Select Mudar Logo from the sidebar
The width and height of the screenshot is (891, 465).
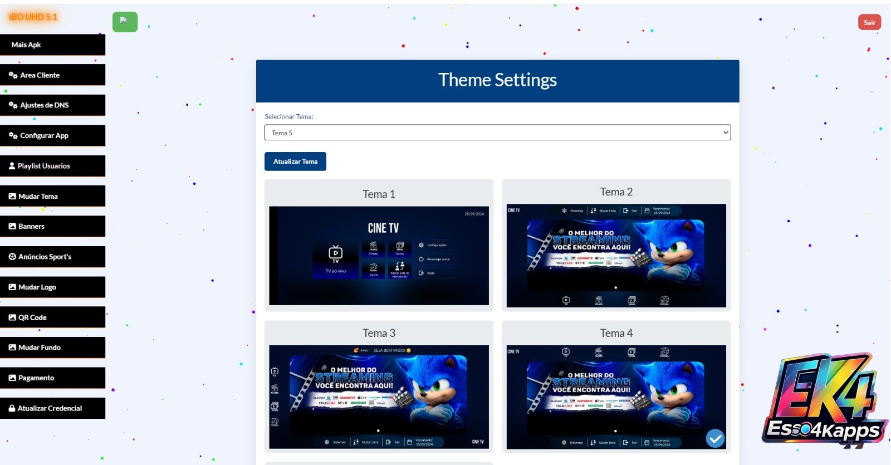pos(52,287)
